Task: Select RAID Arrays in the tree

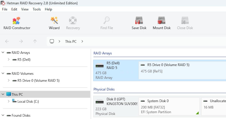Action: click(x=21, y=53)
